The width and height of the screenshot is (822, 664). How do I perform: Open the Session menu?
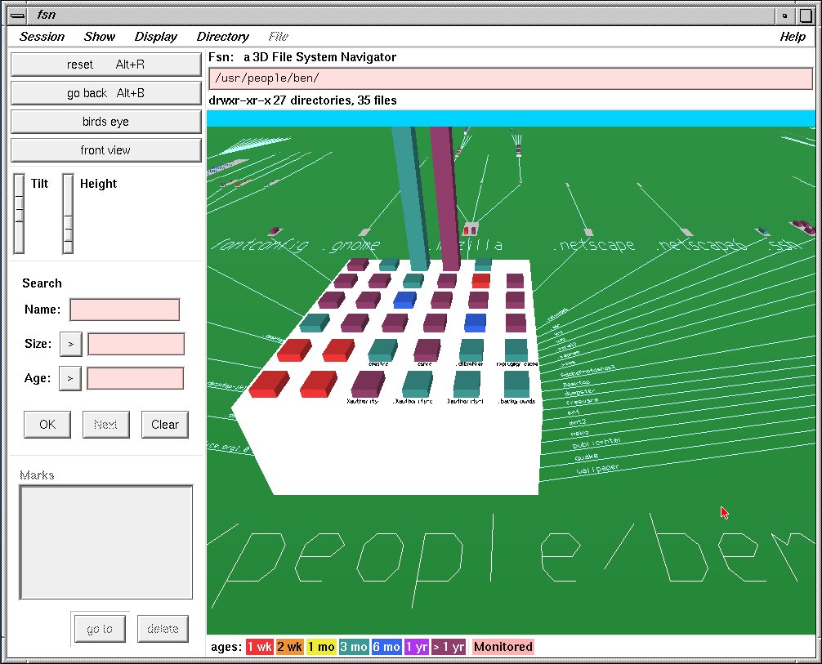click(42, 37)
